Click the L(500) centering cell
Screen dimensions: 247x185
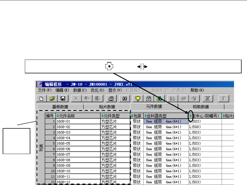(x=205, y=127)
